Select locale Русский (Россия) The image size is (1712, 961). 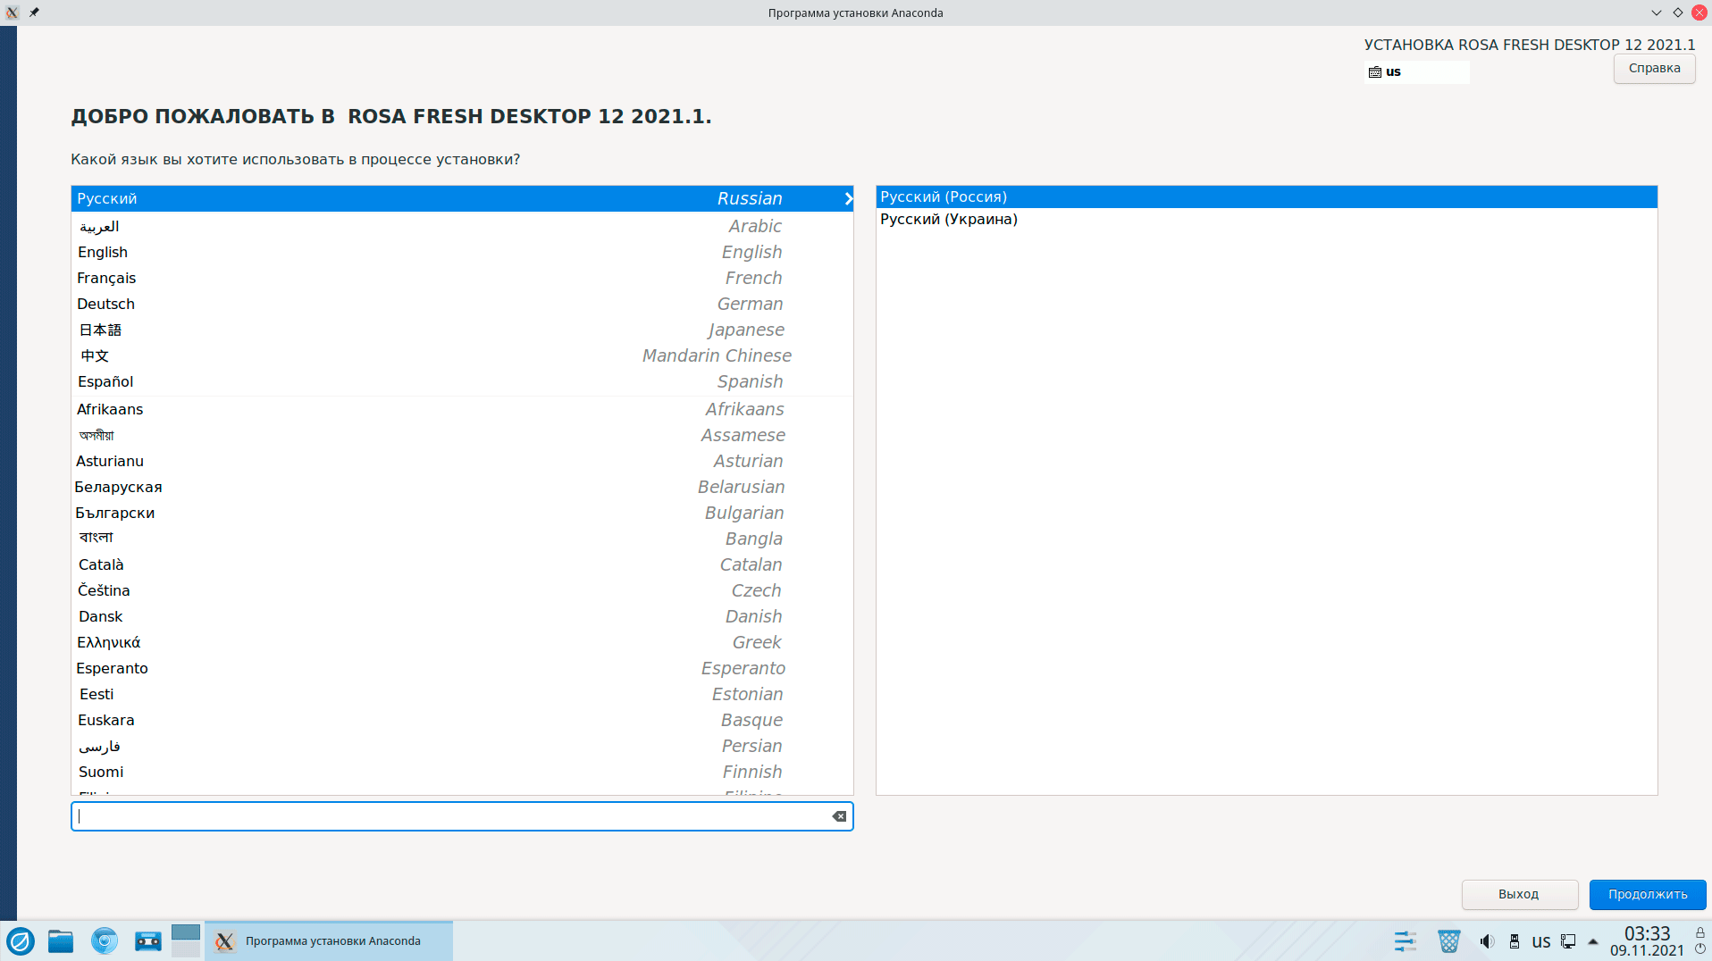(1266, 196)
